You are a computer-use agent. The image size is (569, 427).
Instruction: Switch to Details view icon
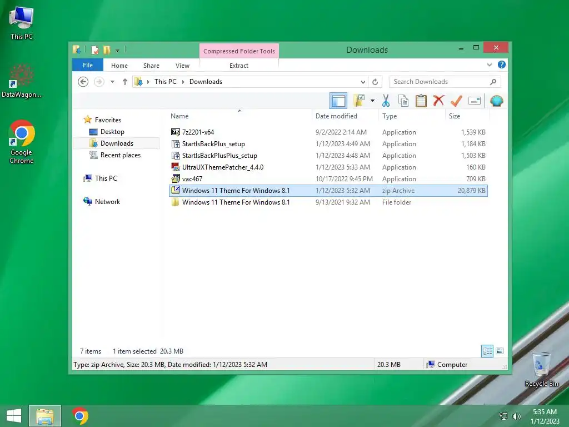tap(487, 351)
